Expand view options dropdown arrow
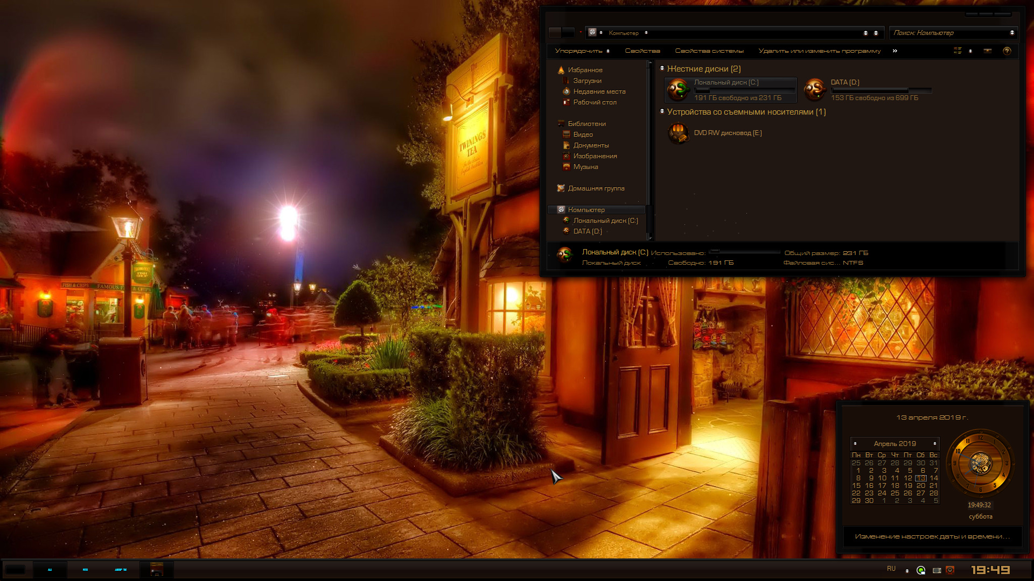This screenshot has width=1034, height=581. [x=970, y=51]
